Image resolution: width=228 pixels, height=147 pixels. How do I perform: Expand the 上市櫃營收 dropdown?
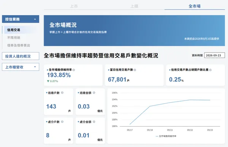(21, 67)
